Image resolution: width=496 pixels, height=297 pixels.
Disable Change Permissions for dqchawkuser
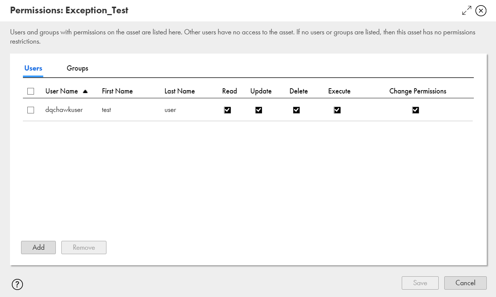click(415, 110)
